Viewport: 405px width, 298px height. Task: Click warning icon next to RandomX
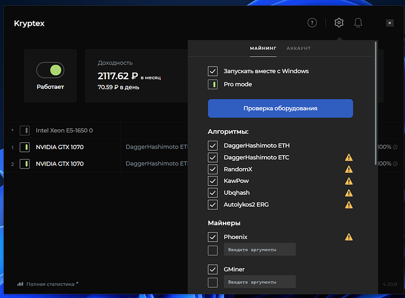348,169
